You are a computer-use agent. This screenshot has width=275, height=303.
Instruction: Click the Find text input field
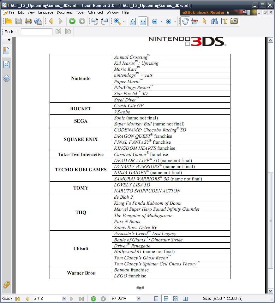pos(37,32)
